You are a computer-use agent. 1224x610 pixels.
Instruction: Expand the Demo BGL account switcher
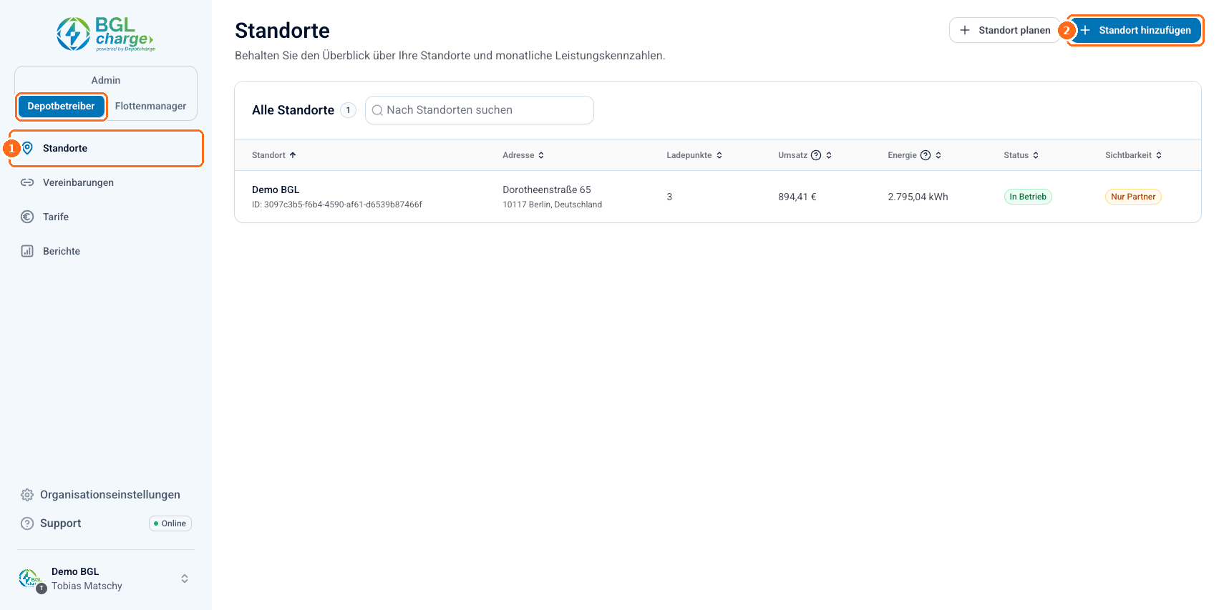point(185,579)
